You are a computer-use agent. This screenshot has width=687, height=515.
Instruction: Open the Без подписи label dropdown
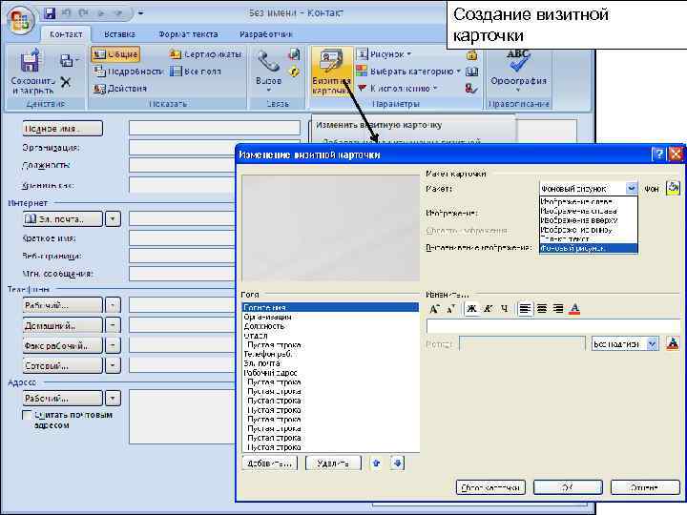653,343
